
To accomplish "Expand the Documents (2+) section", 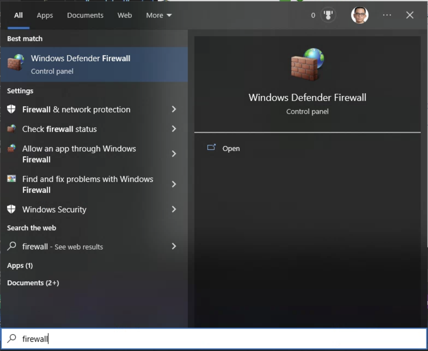I will coord(33,283).
